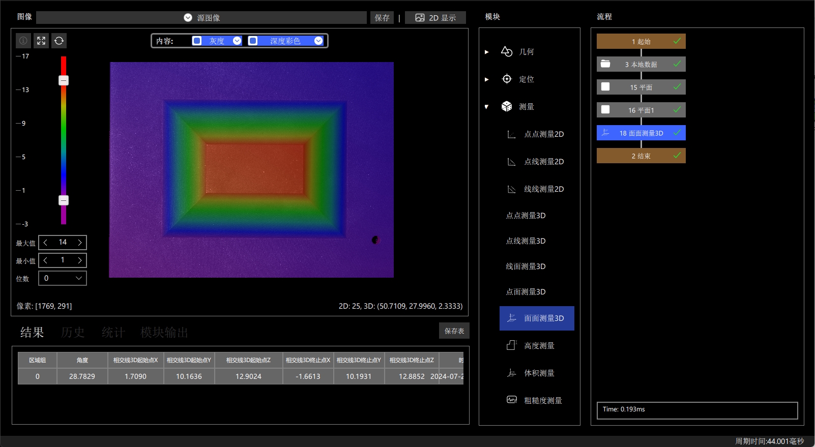This screenshot has height=447, width=815.
Task: Click the 测量 cube icon
Action: 507,106
